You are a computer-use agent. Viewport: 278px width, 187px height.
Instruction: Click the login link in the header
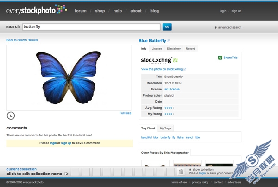[x=223, y=11]
